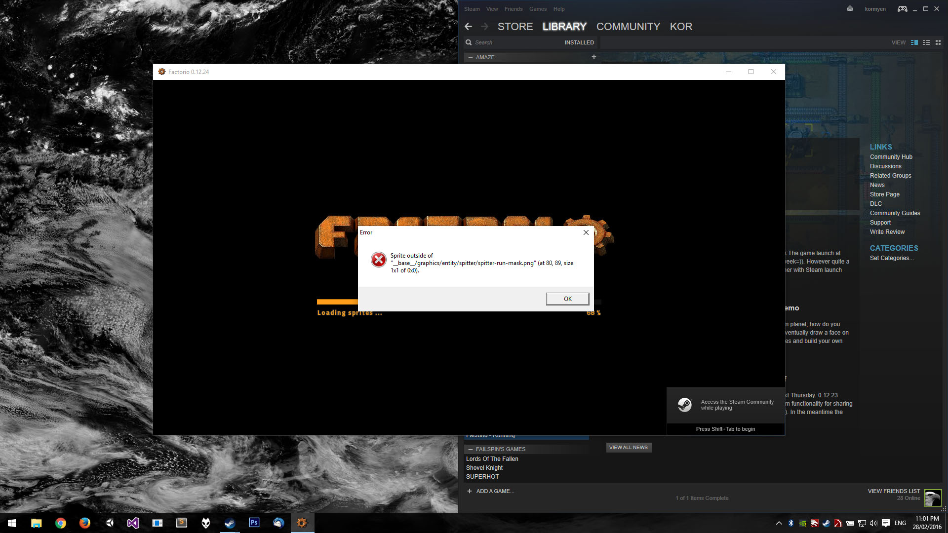Viewport: 948px width, 533px height.
Task: Click the red error icon in dialog
Action: click(x=378, y=260)
